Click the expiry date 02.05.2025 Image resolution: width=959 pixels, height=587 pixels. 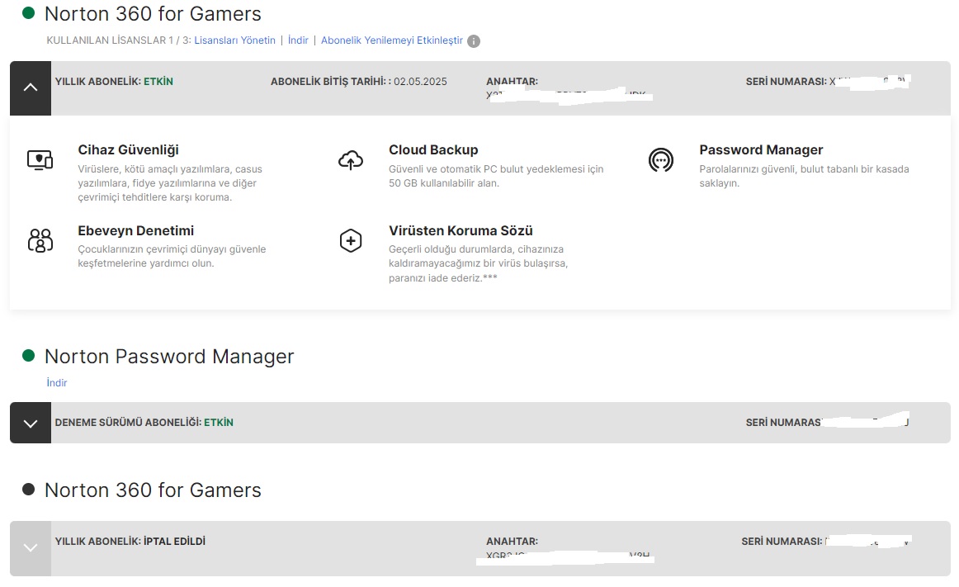coord(420,82)
